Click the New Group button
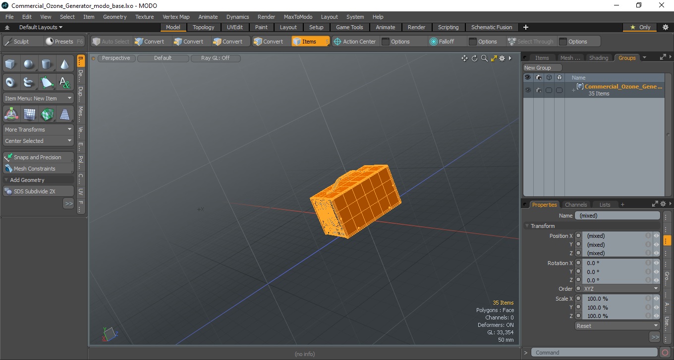Viewport: 674px width, 360px height. coord(543,68)
